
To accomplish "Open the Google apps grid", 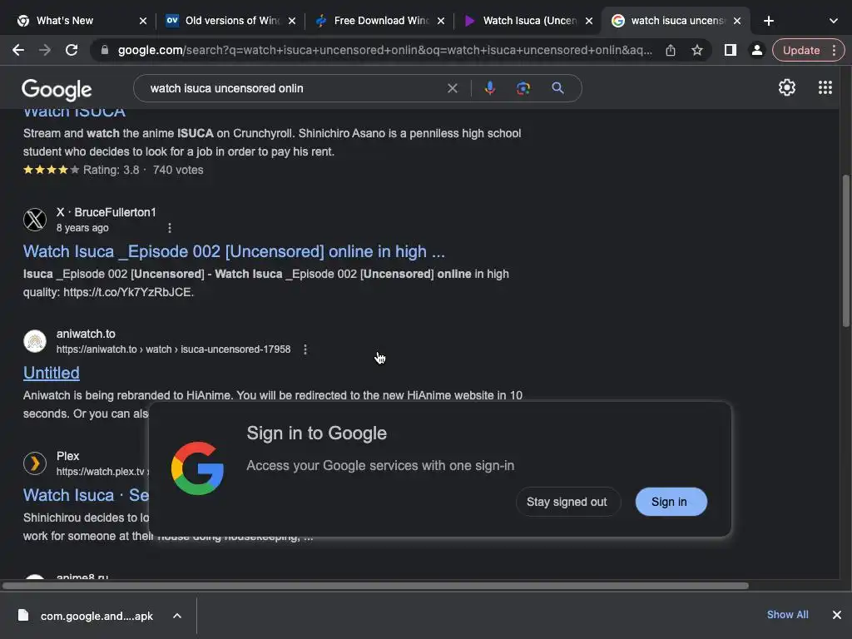I will point(825,87).
